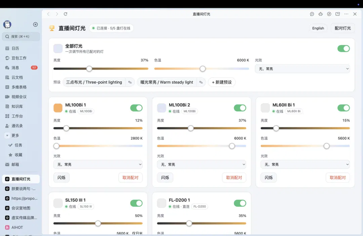
Task: Go forward with the right arrow icon
Action: tap(57, 14)
